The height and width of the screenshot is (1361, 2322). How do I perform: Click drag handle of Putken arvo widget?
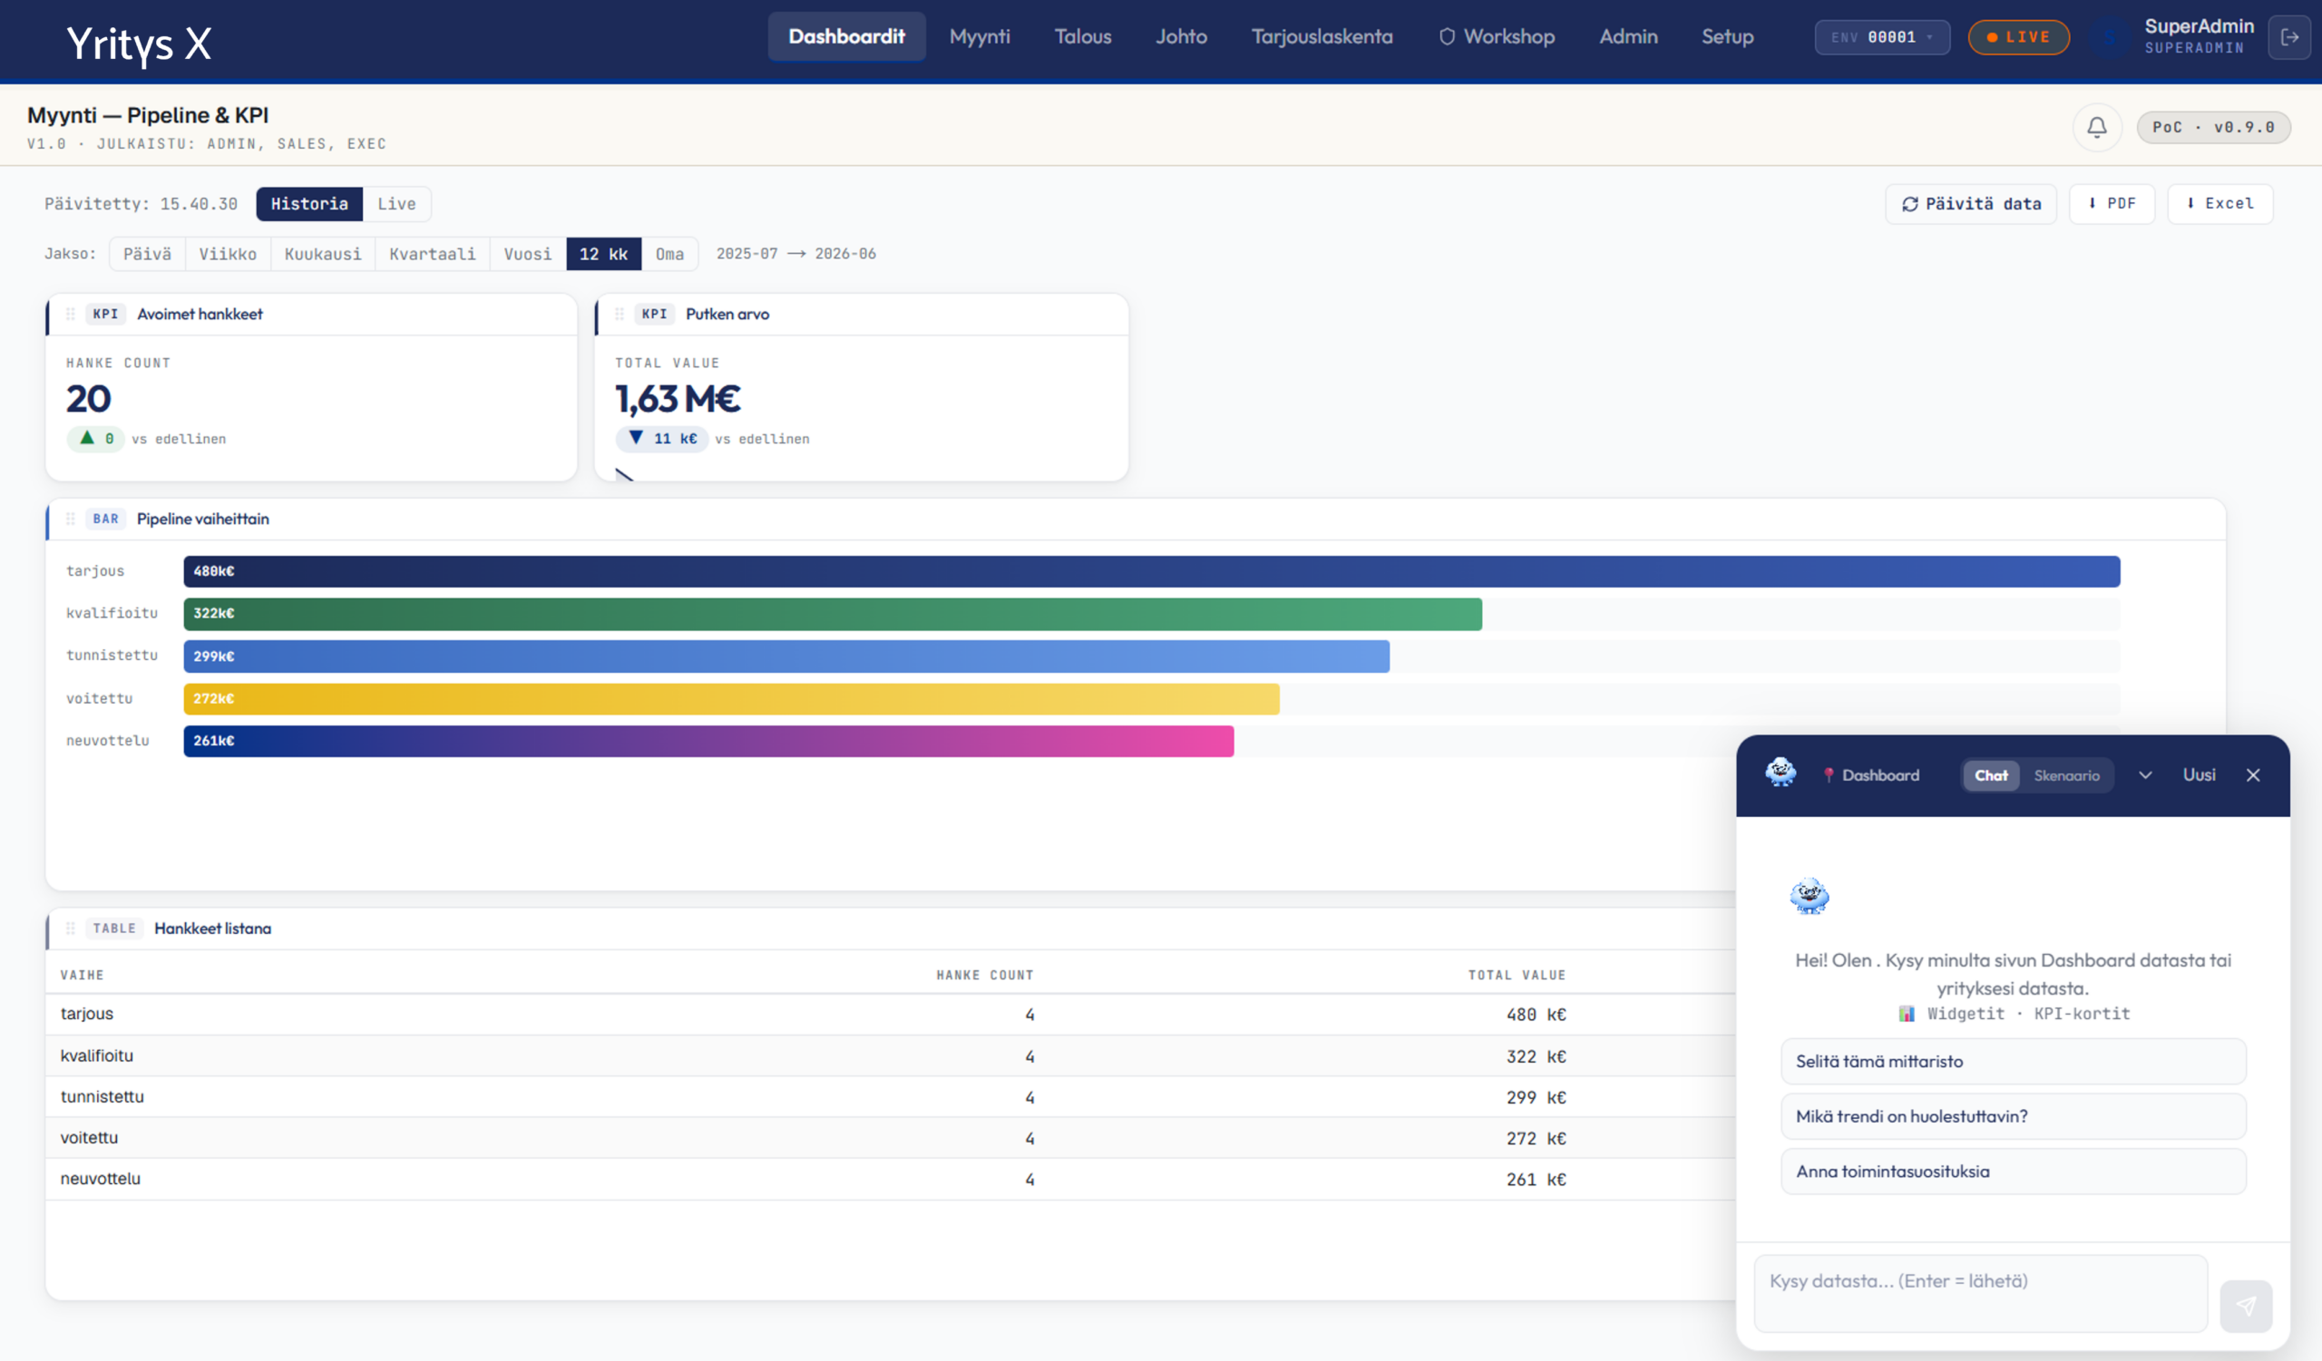pyautogui.click(x=620, y=314)
